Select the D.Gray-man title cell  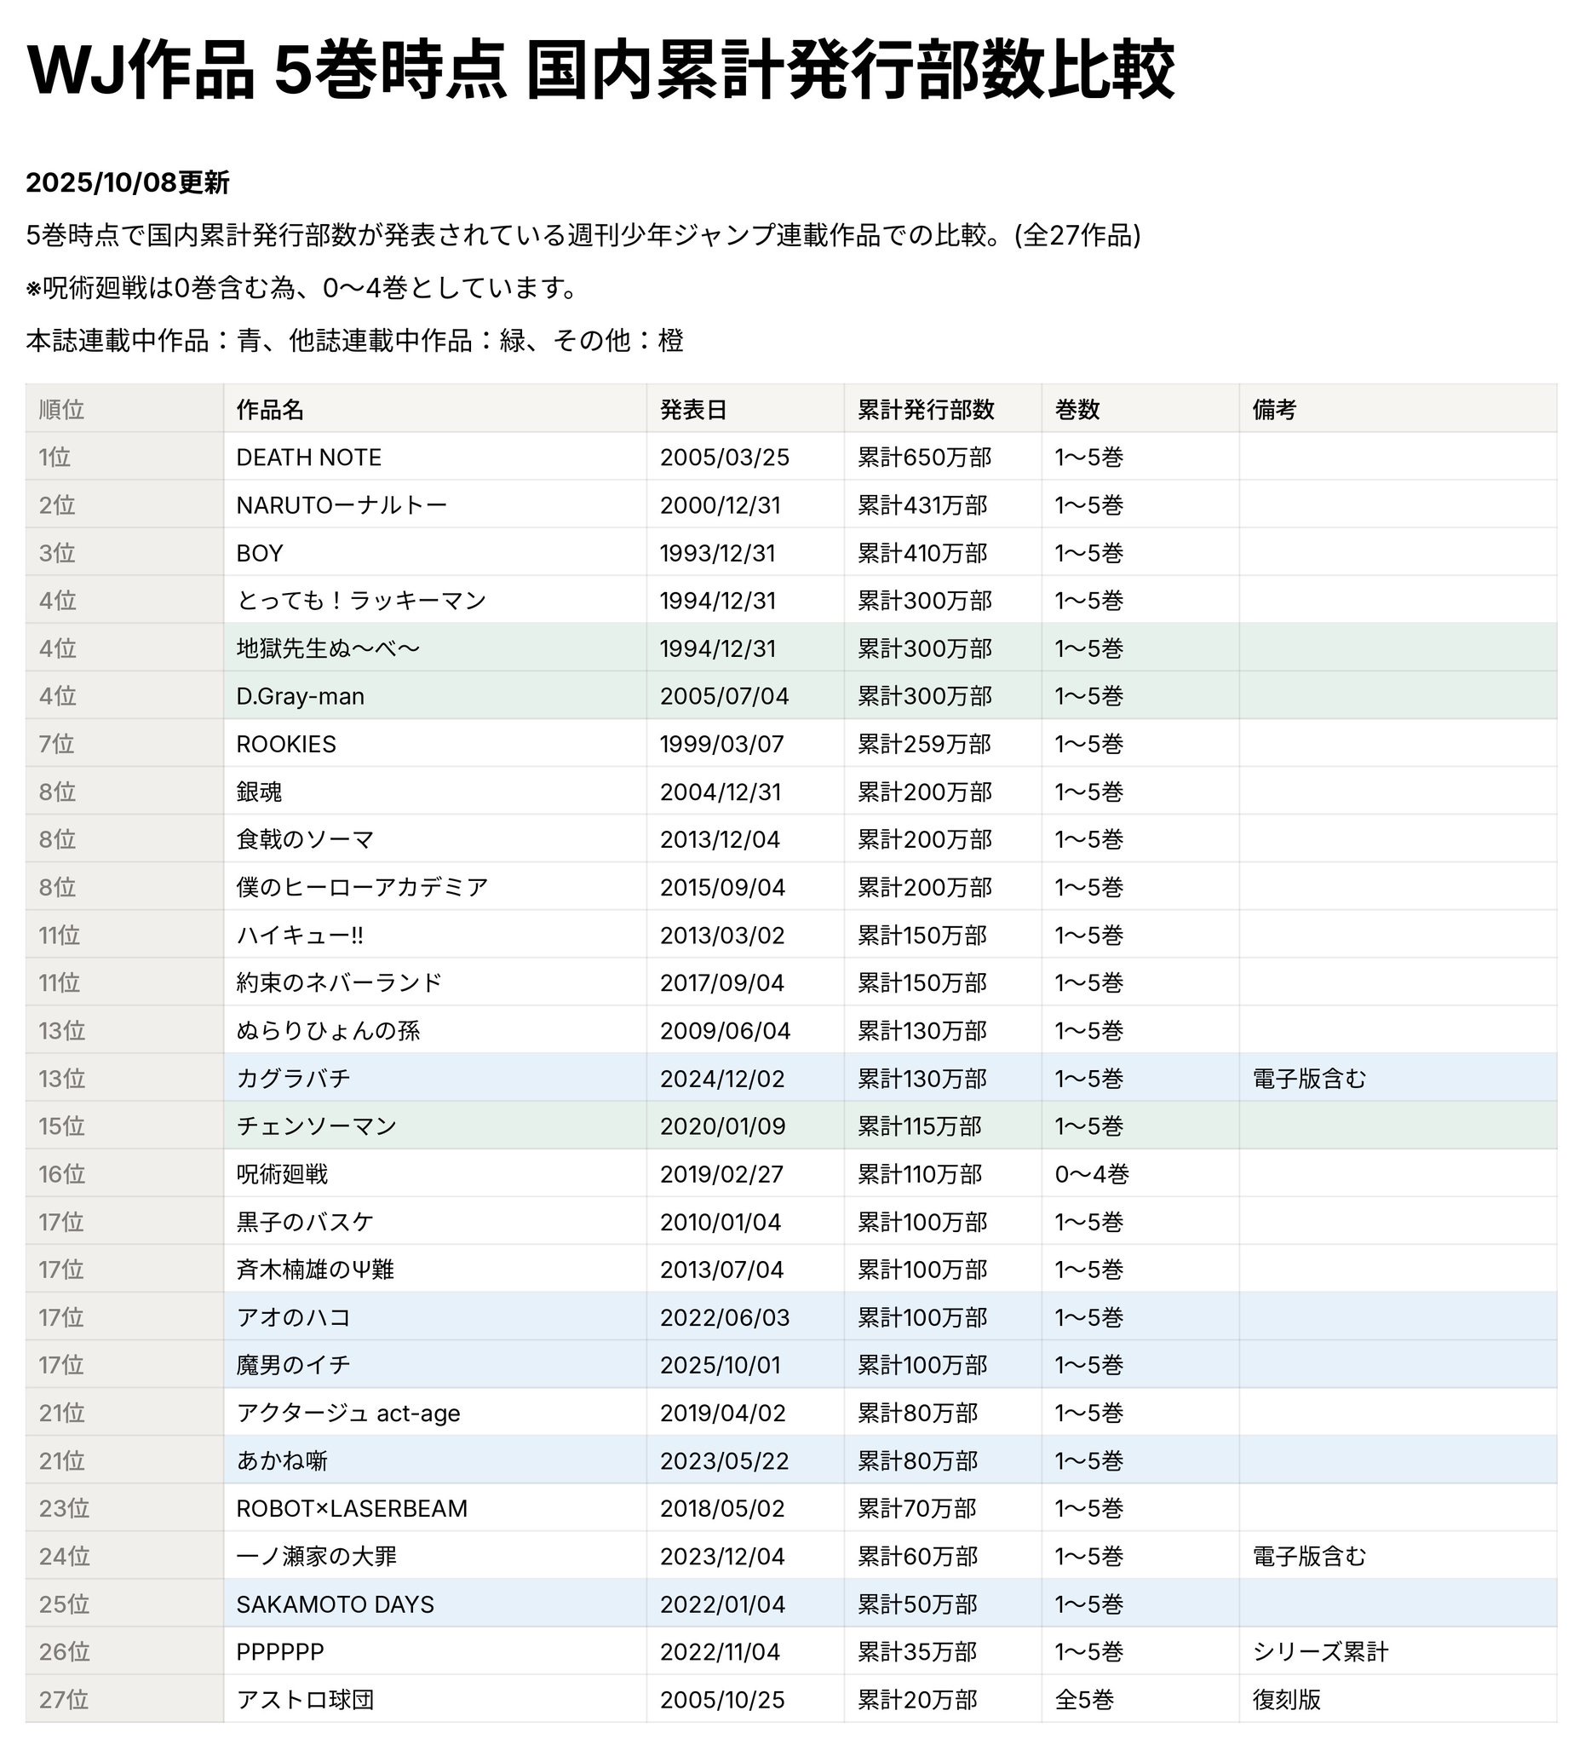[301, 696]
